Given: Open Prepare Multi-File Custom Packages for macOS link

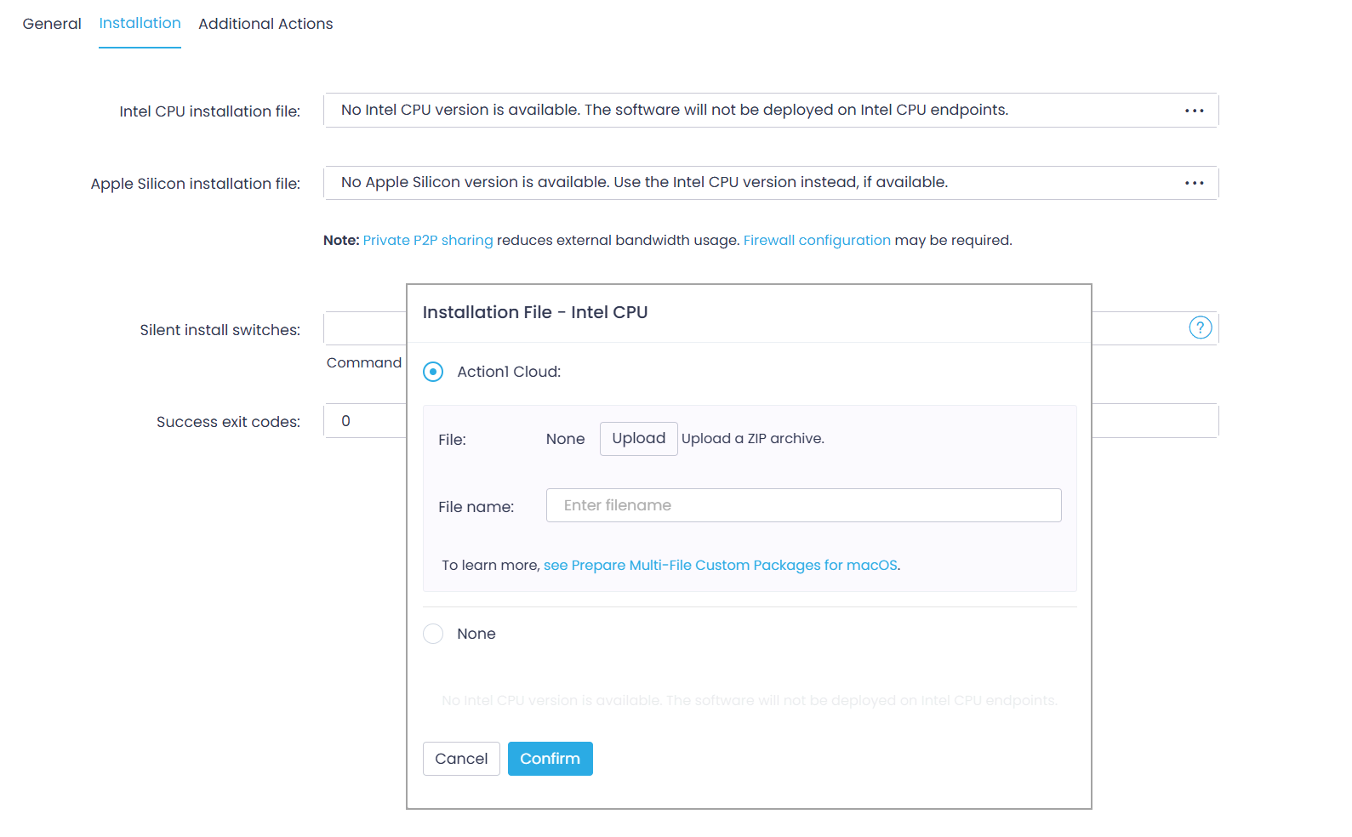Looking at the screenshot, I should 721,566.
